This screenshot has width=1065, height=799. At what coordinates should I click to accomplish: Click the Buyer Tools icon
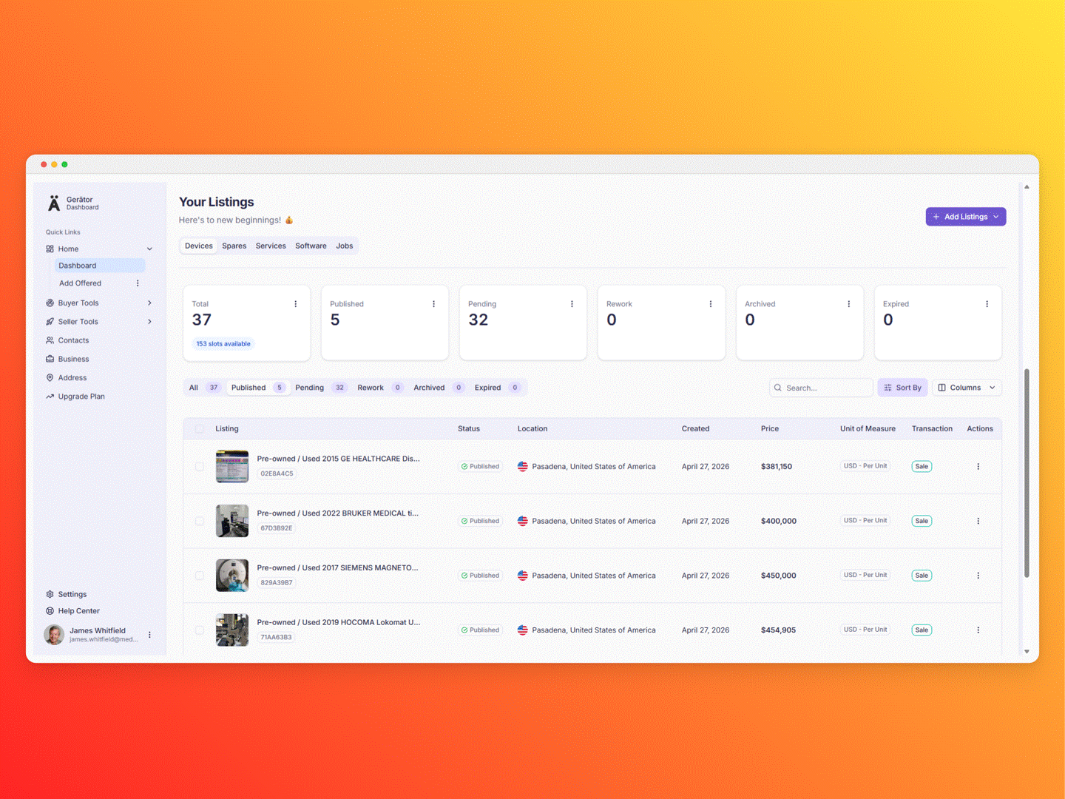pyautogui.click(x=50, y=303)
